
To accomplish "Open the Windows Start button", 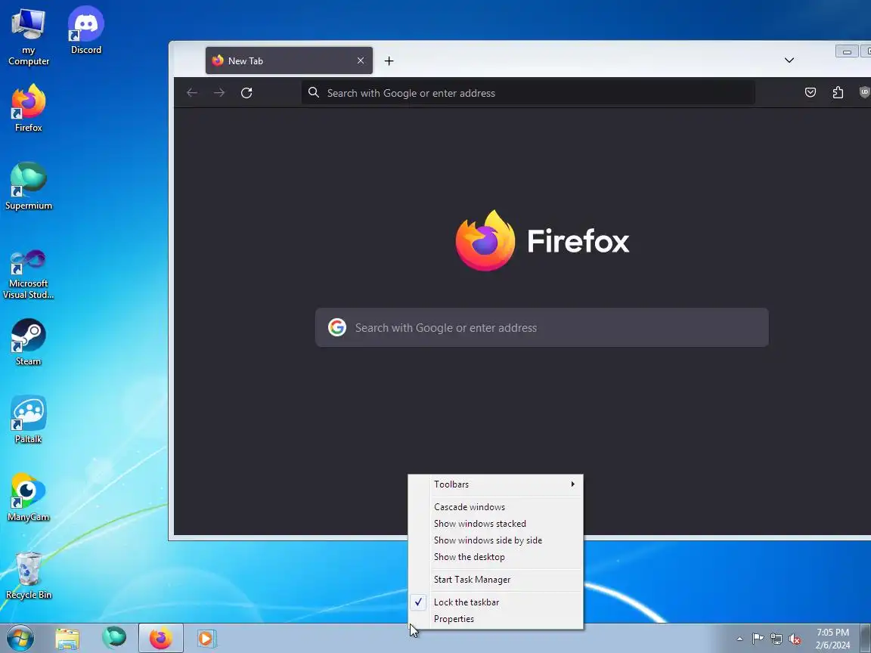I will tap(20, 638).
